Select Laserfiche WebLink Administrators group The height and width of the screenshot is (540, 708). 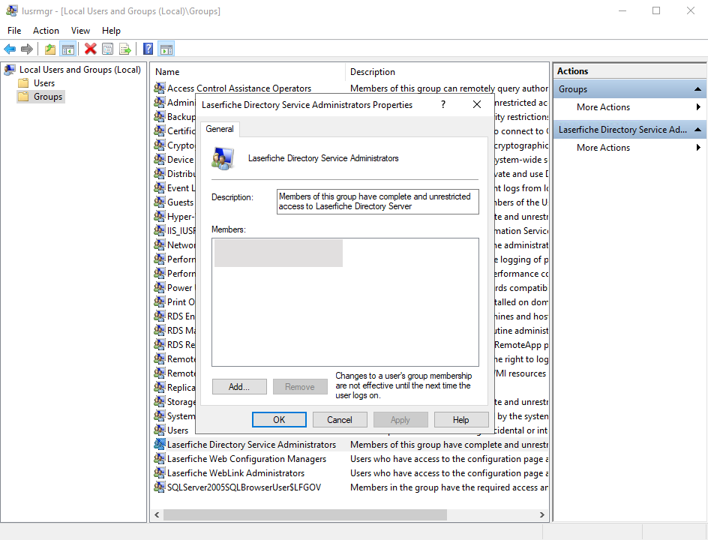point(235,473)
